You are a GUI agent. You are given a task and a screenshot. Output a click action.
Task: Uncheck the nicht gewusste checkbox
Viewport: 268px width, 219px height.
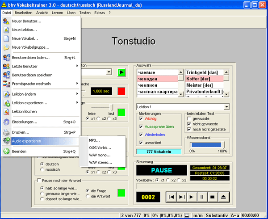coord(189,124)
